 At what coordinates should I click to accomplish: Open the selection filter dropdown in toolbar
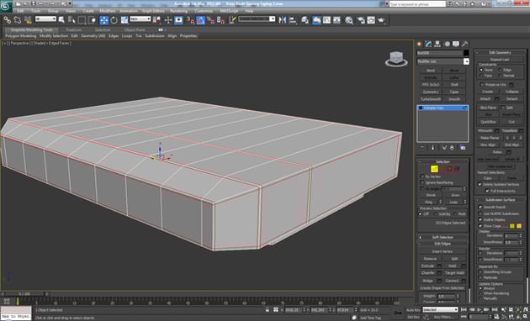click(45, 19)
